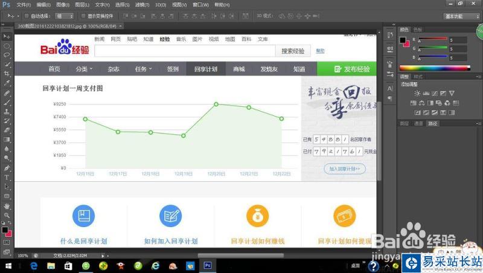This screenshot has height=273, width=483.
Task: Switch to the 通道 tab
Action: click(x=418, y=124)
